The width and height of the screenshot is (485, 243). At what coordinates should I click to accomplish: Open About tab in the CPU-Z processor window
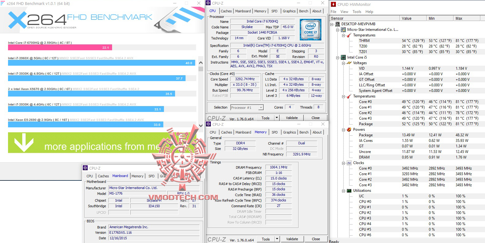point(317,11)
